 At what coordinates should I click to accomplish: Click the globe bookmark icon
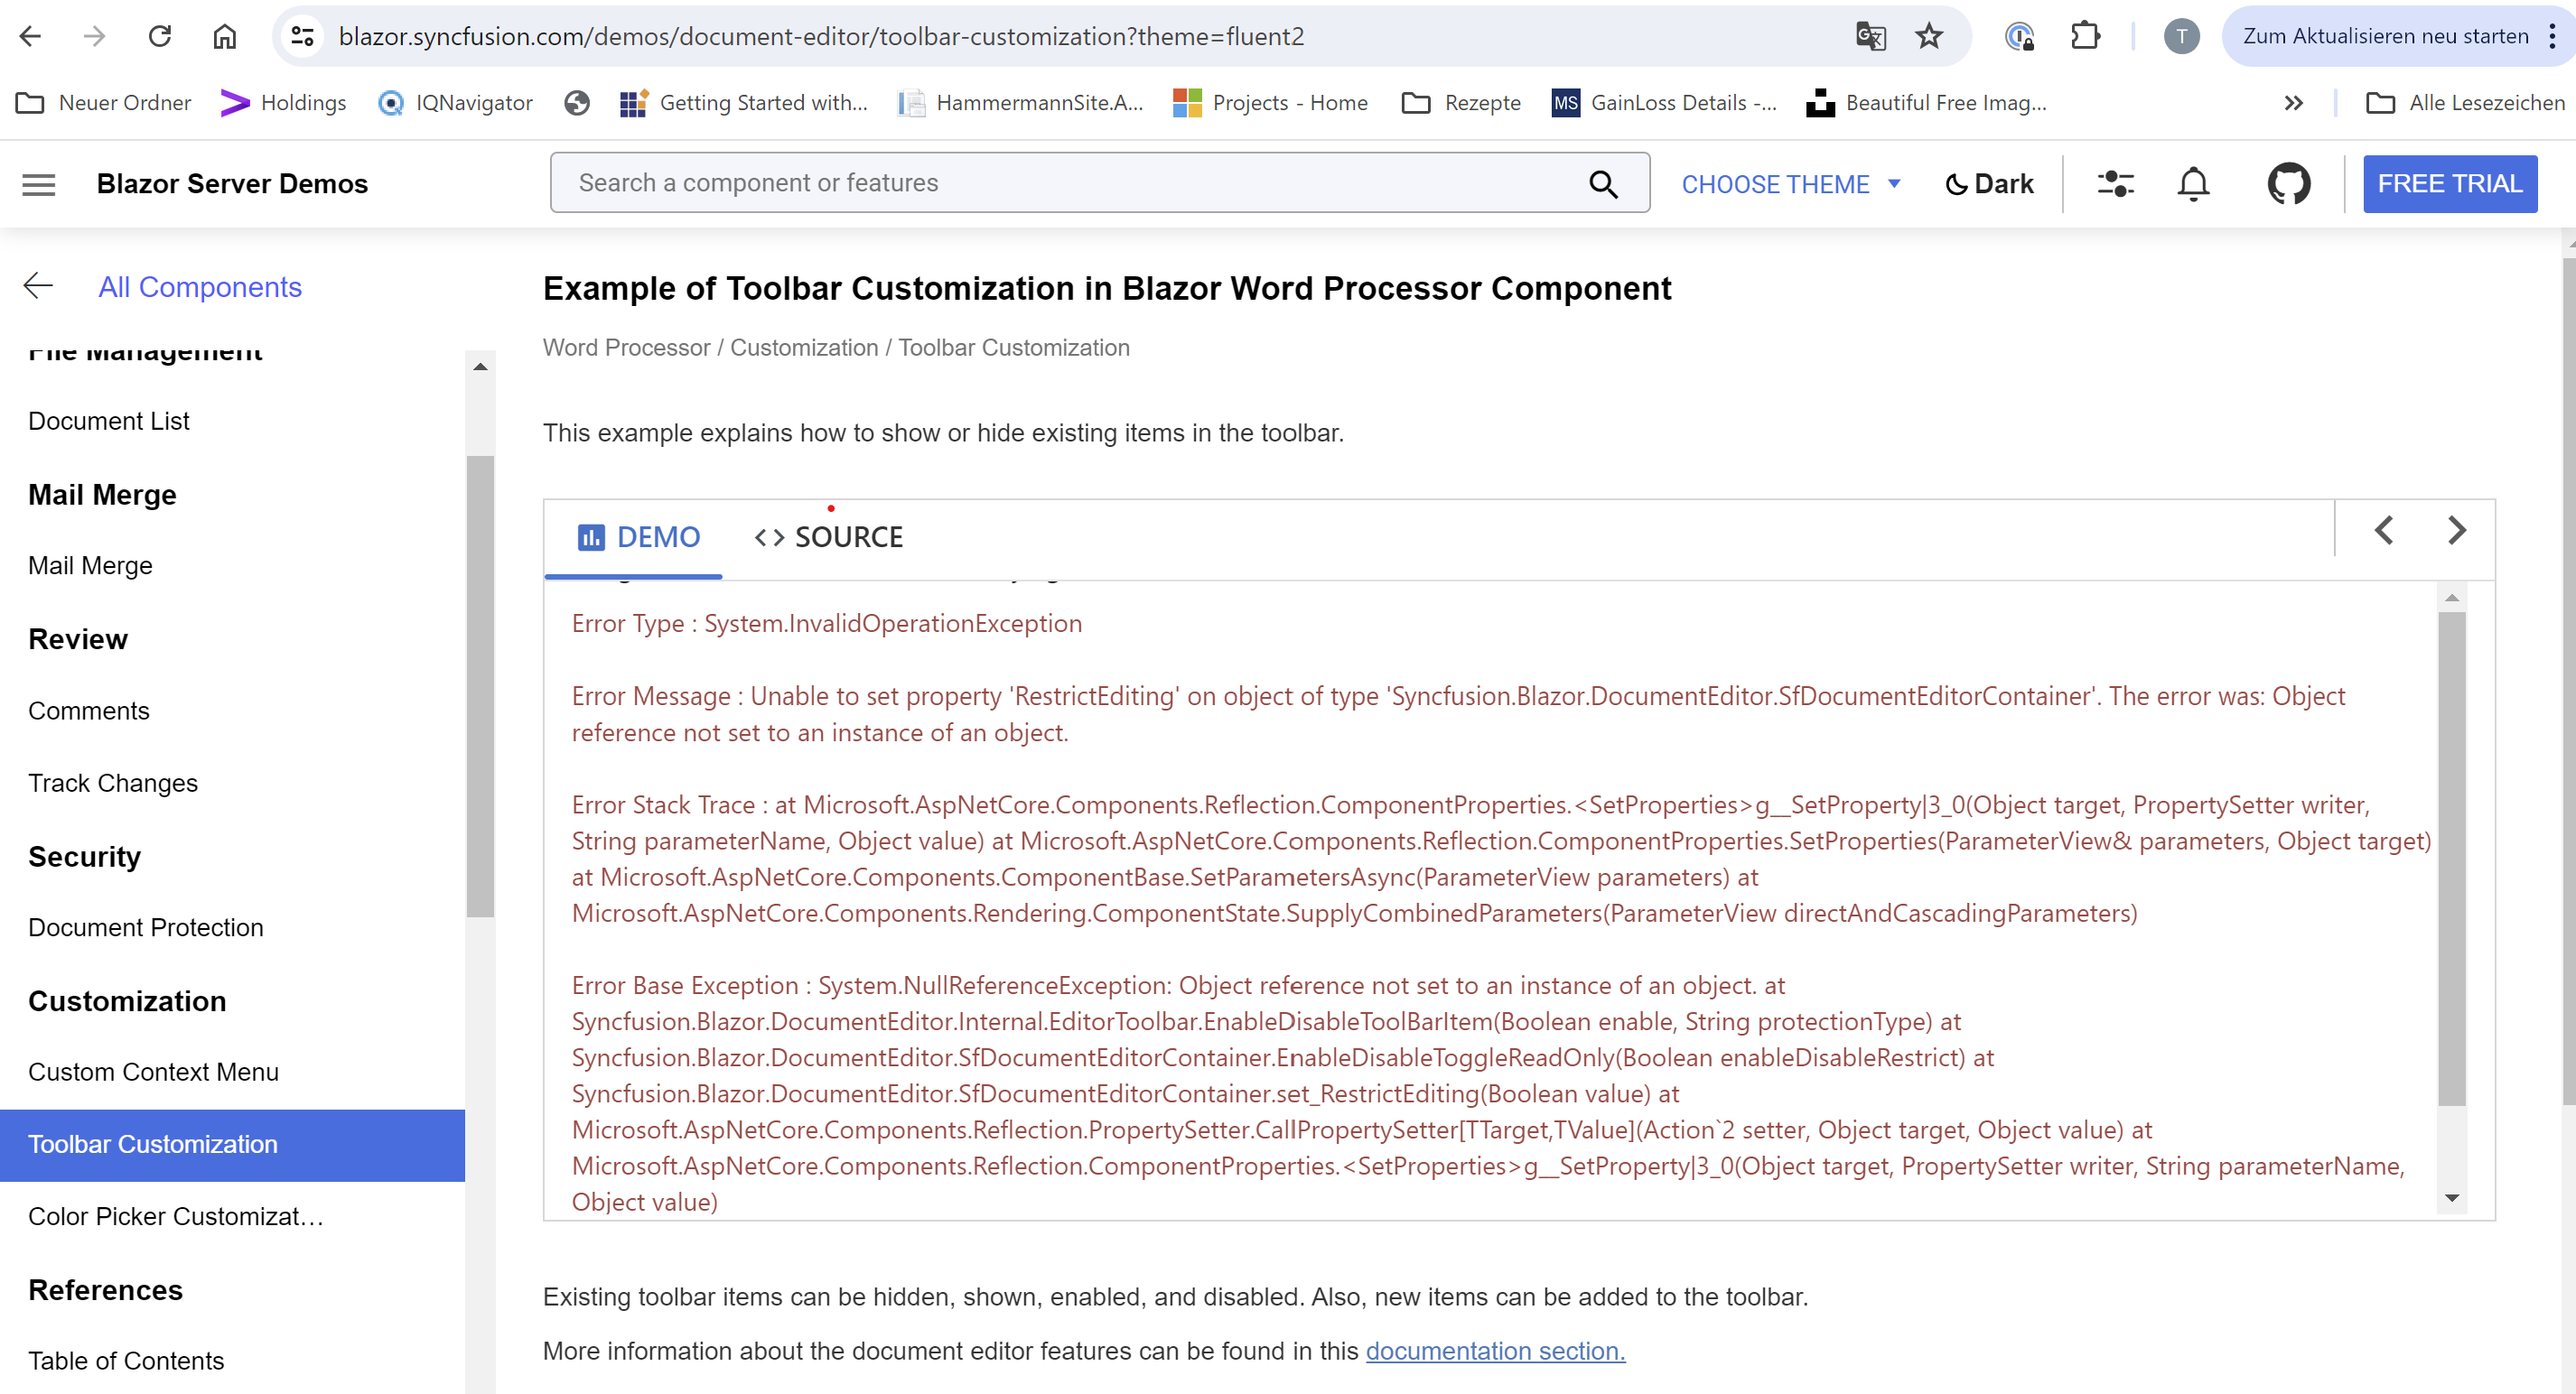(576, 103)
